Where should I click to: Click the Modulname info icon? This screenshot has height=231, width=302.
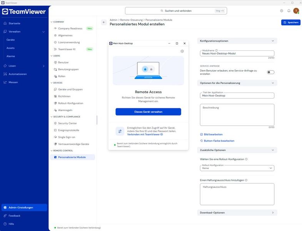pyautogui.click(x=216, y=50)
